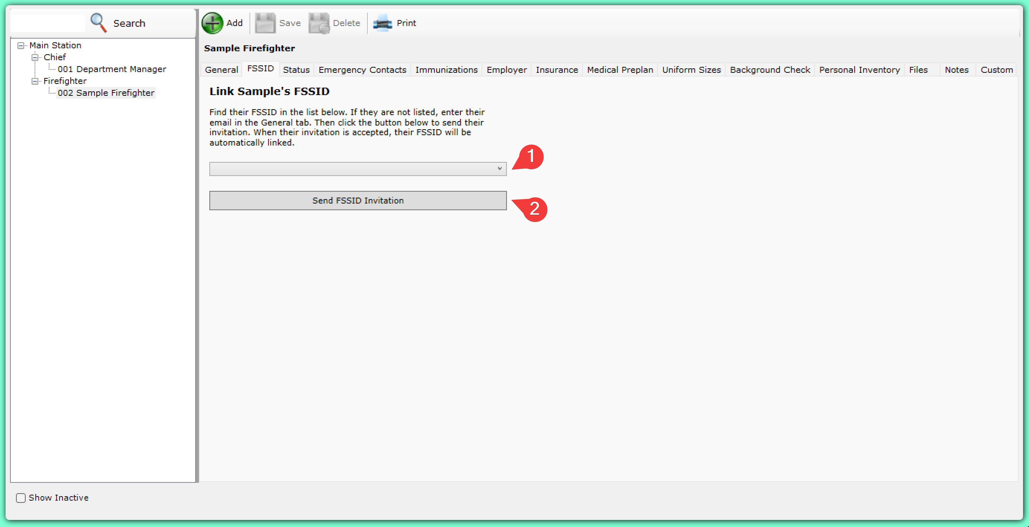This screenshot has width=1029, height=527.
Task: Switch to the Background Check tab
Action: [x=769, y=70]
